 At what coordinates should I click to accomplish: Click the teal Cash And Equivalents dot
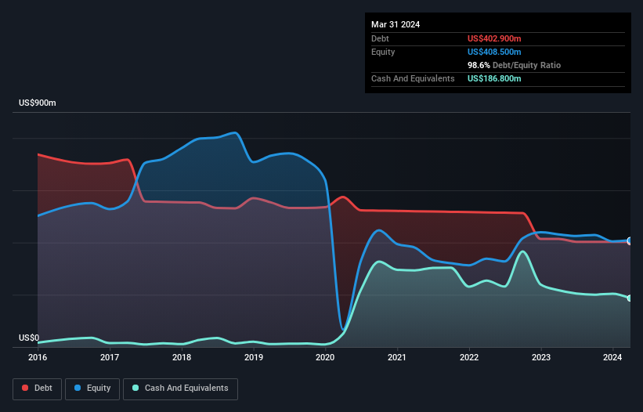(135, 388)
